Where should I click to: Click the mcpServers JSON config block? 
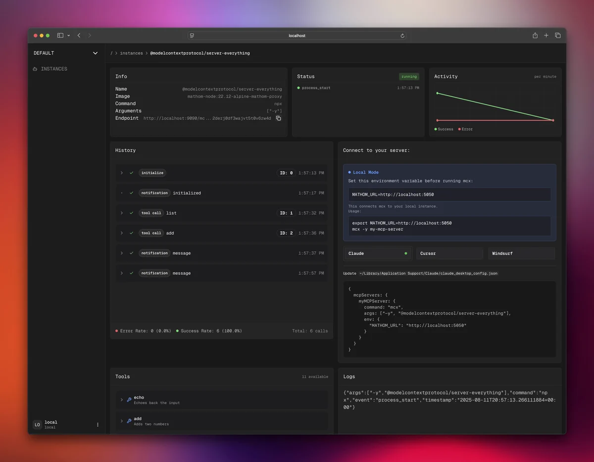(x=449, y=319)
